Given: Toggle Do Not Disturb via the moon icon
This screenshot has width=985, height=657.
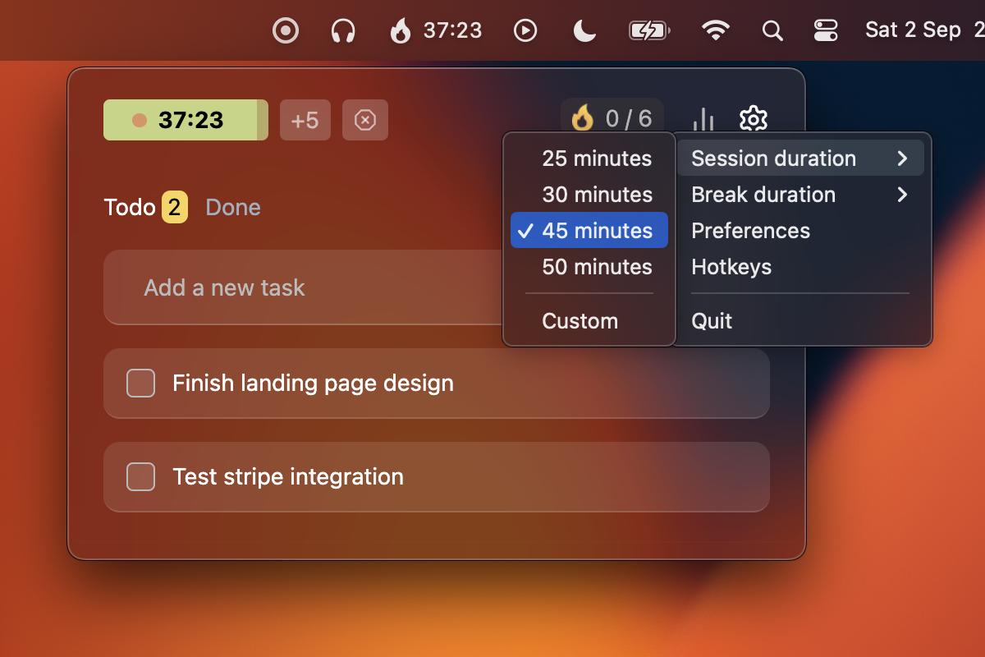Looking at the screenshot, I should click(583, 30).
